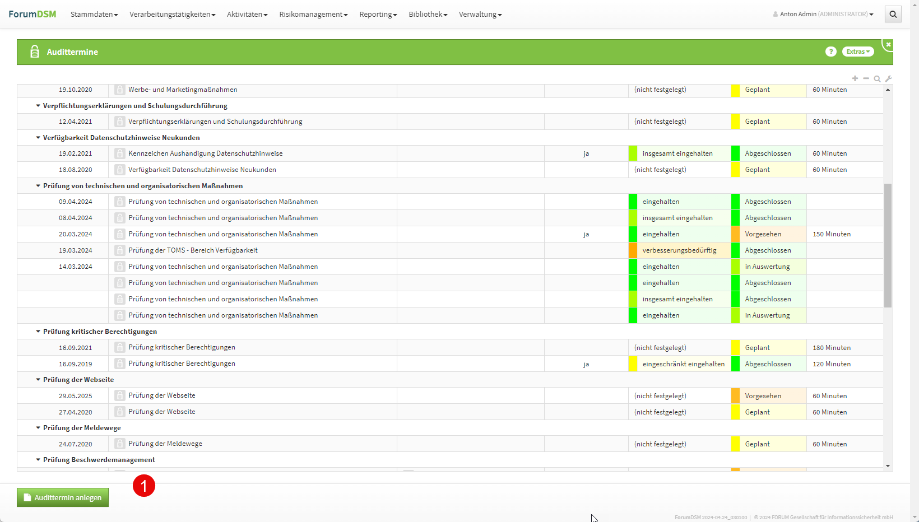Collapse the Prüfung der Webseite group
The height and width of the screenshot is (522, 919).
(38, 380)
